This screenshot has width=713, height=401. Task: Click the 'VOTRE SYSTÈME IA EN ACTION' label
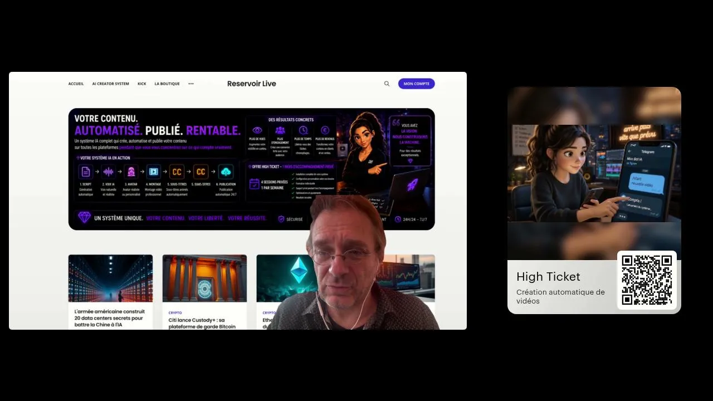(105, 158)
